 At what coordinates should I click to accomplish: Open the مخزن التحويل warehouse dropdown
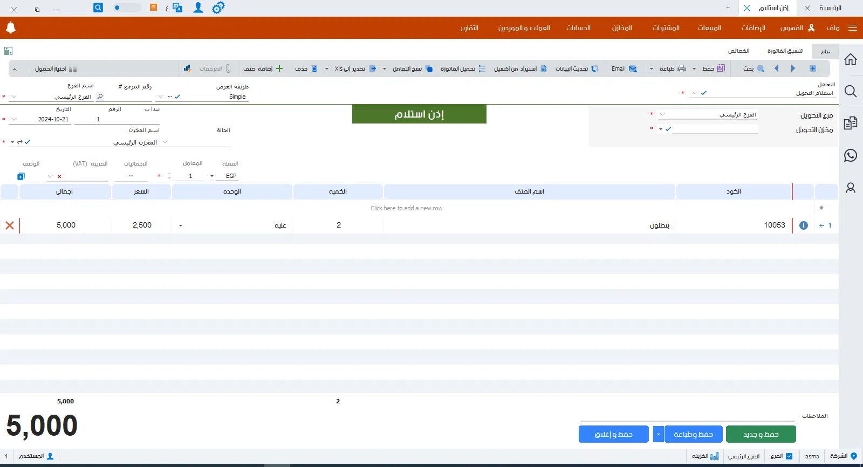[661, 129]
